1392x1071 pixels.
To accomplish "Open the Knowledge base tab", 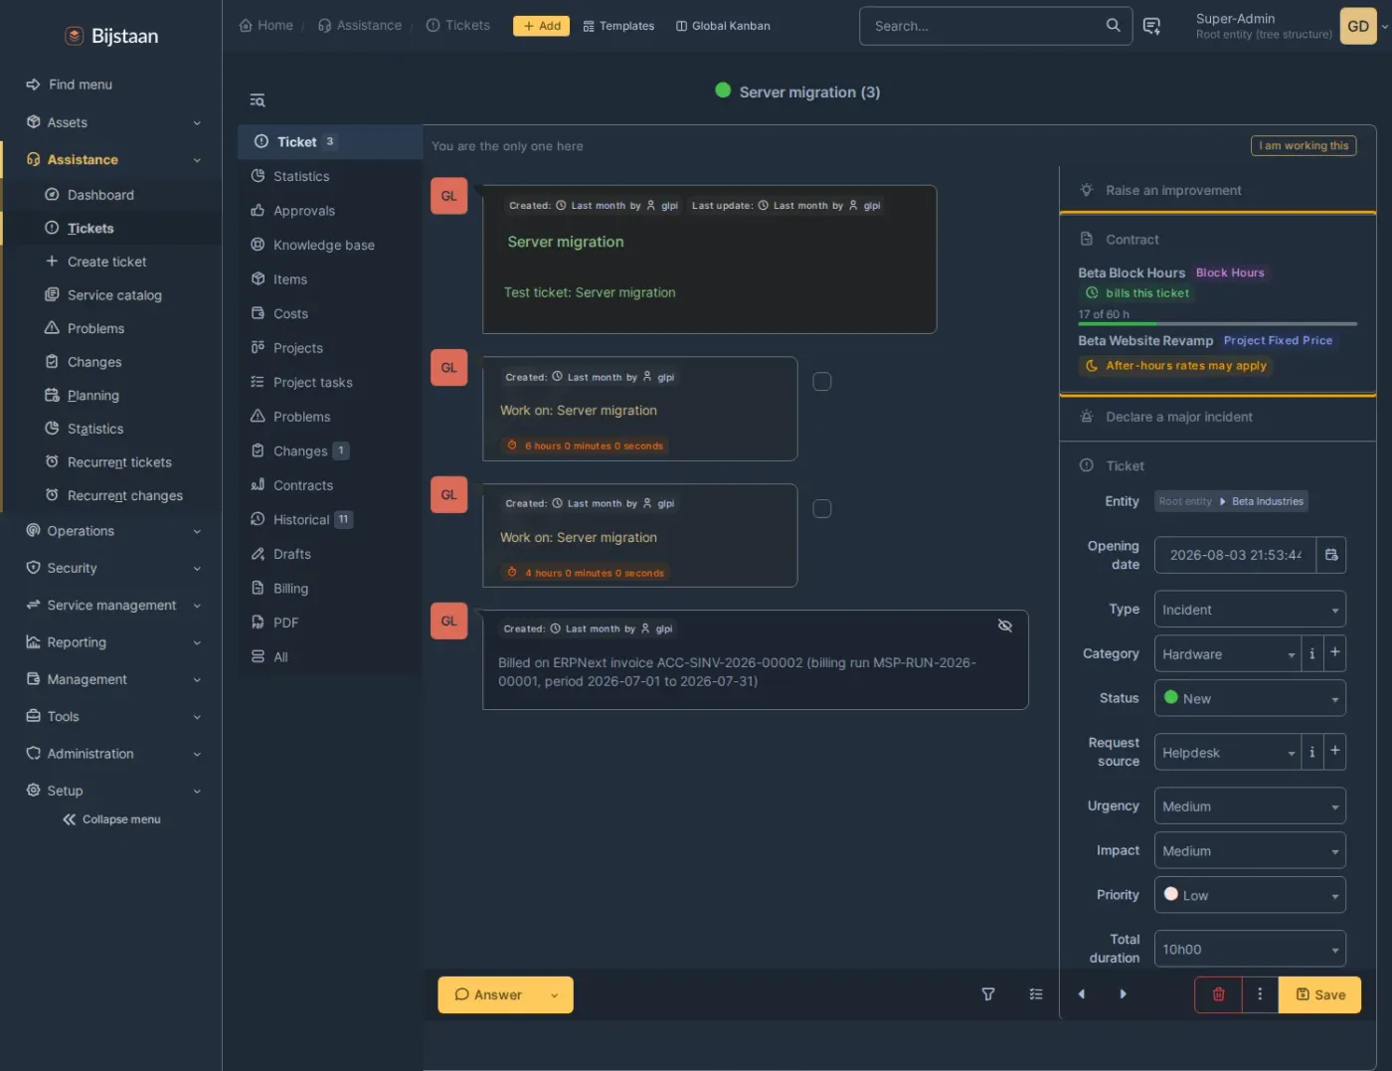I will [324, 246].
